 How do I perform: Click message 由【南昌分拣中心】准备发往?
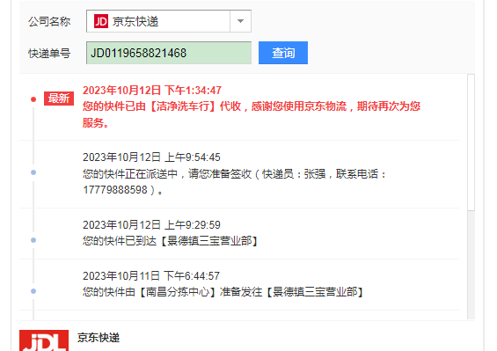223,292
